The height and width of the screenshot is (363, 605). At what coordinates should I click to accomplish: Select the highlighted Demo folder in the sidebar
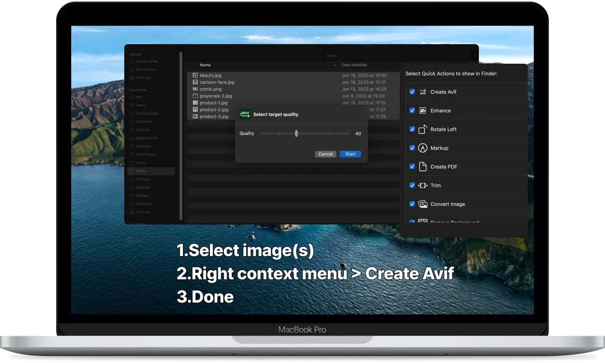(x=151, y=171)
